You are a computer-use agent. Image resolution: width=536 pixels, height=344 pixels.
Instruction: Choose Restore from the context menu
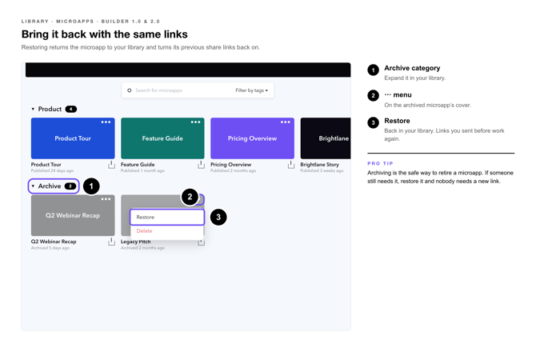(167, 217)
